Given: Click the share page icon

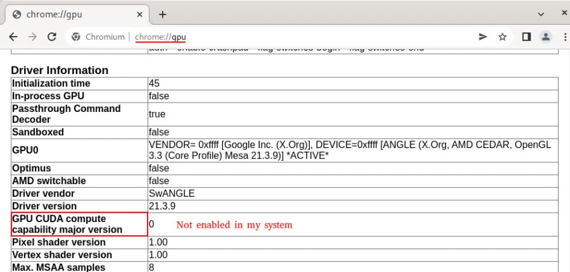Looking at the screenshot, I should (483, 37).
